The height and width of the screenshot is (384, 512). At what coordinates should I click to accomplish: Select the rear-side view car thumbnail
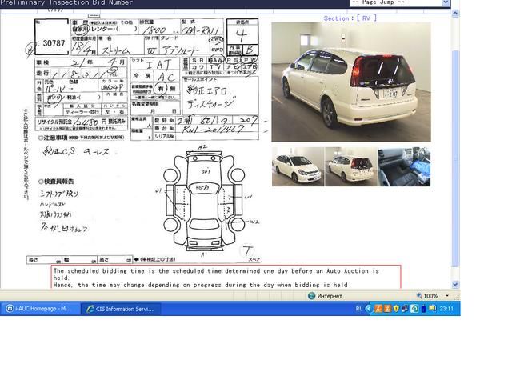(x=350, y=166)
